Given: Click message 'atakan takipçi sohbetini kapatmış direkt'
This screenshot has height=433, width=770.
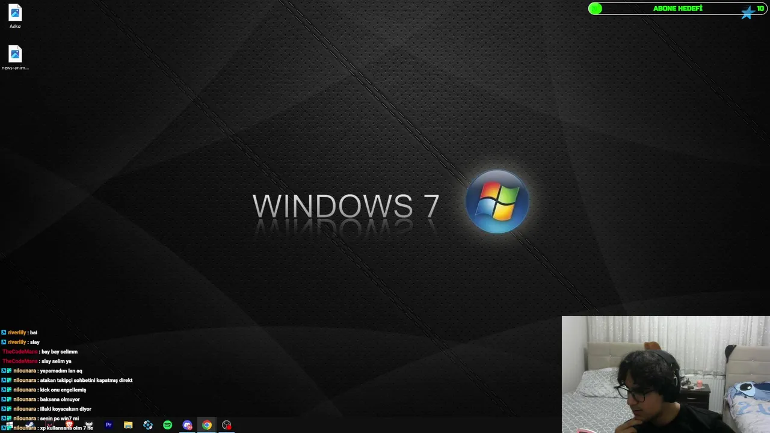Looking at the screenshot, I should click(86, 380).
